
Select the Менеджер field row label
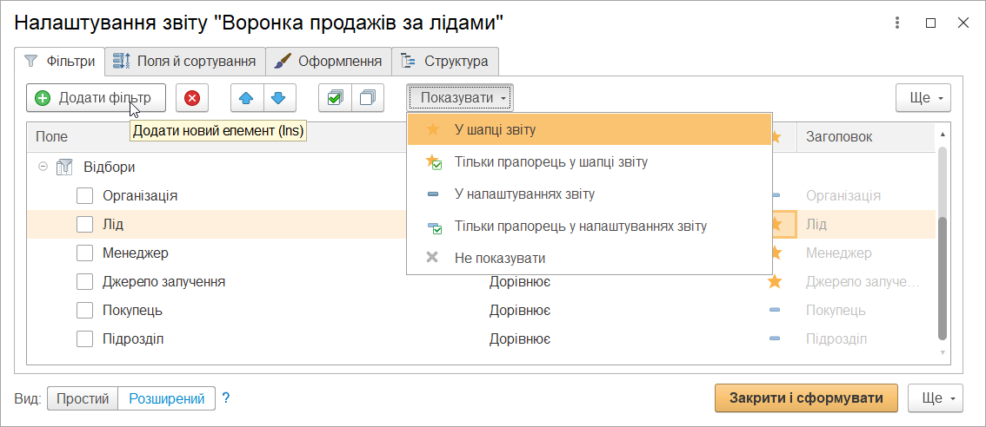tap(135, 253)
